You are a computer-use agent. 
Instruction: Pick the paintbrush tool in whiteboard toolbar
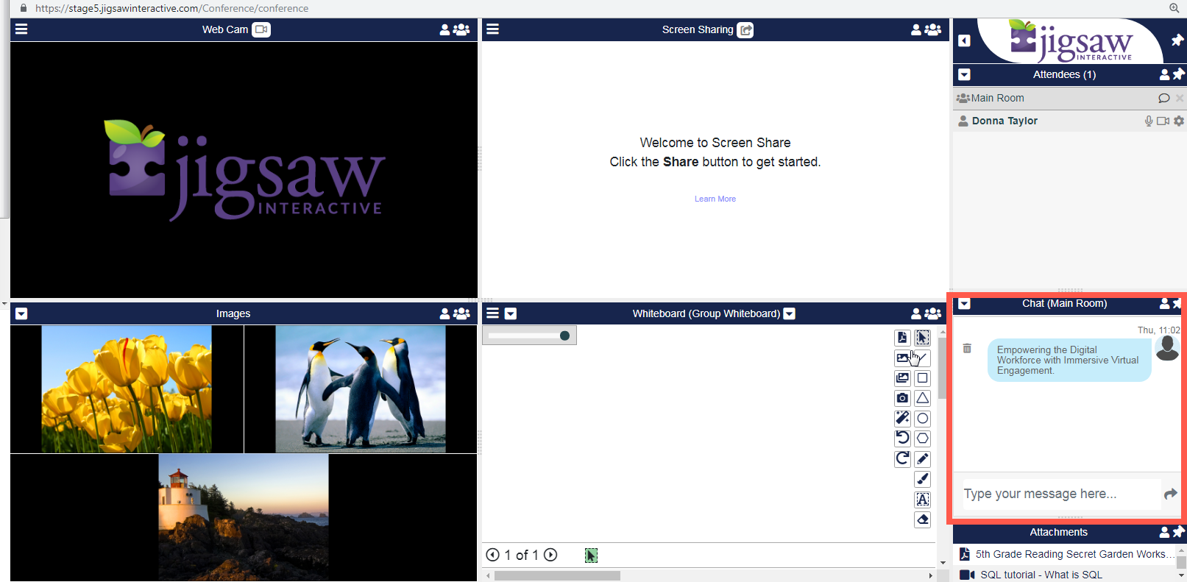point(922,479)
